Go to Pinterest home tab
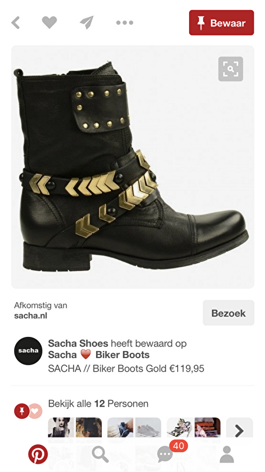Screen dimensions: 265x472 (38, 454)
